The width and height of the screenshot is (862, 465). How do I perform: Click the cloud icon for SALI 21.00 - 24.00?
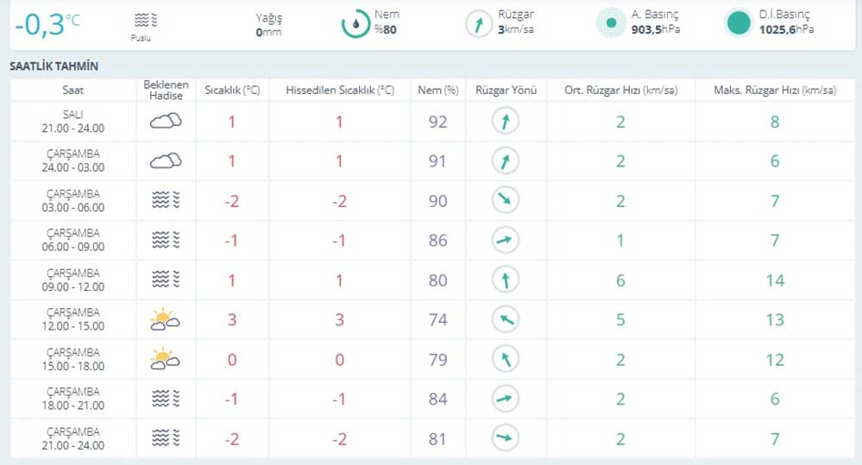pos(166,122)
